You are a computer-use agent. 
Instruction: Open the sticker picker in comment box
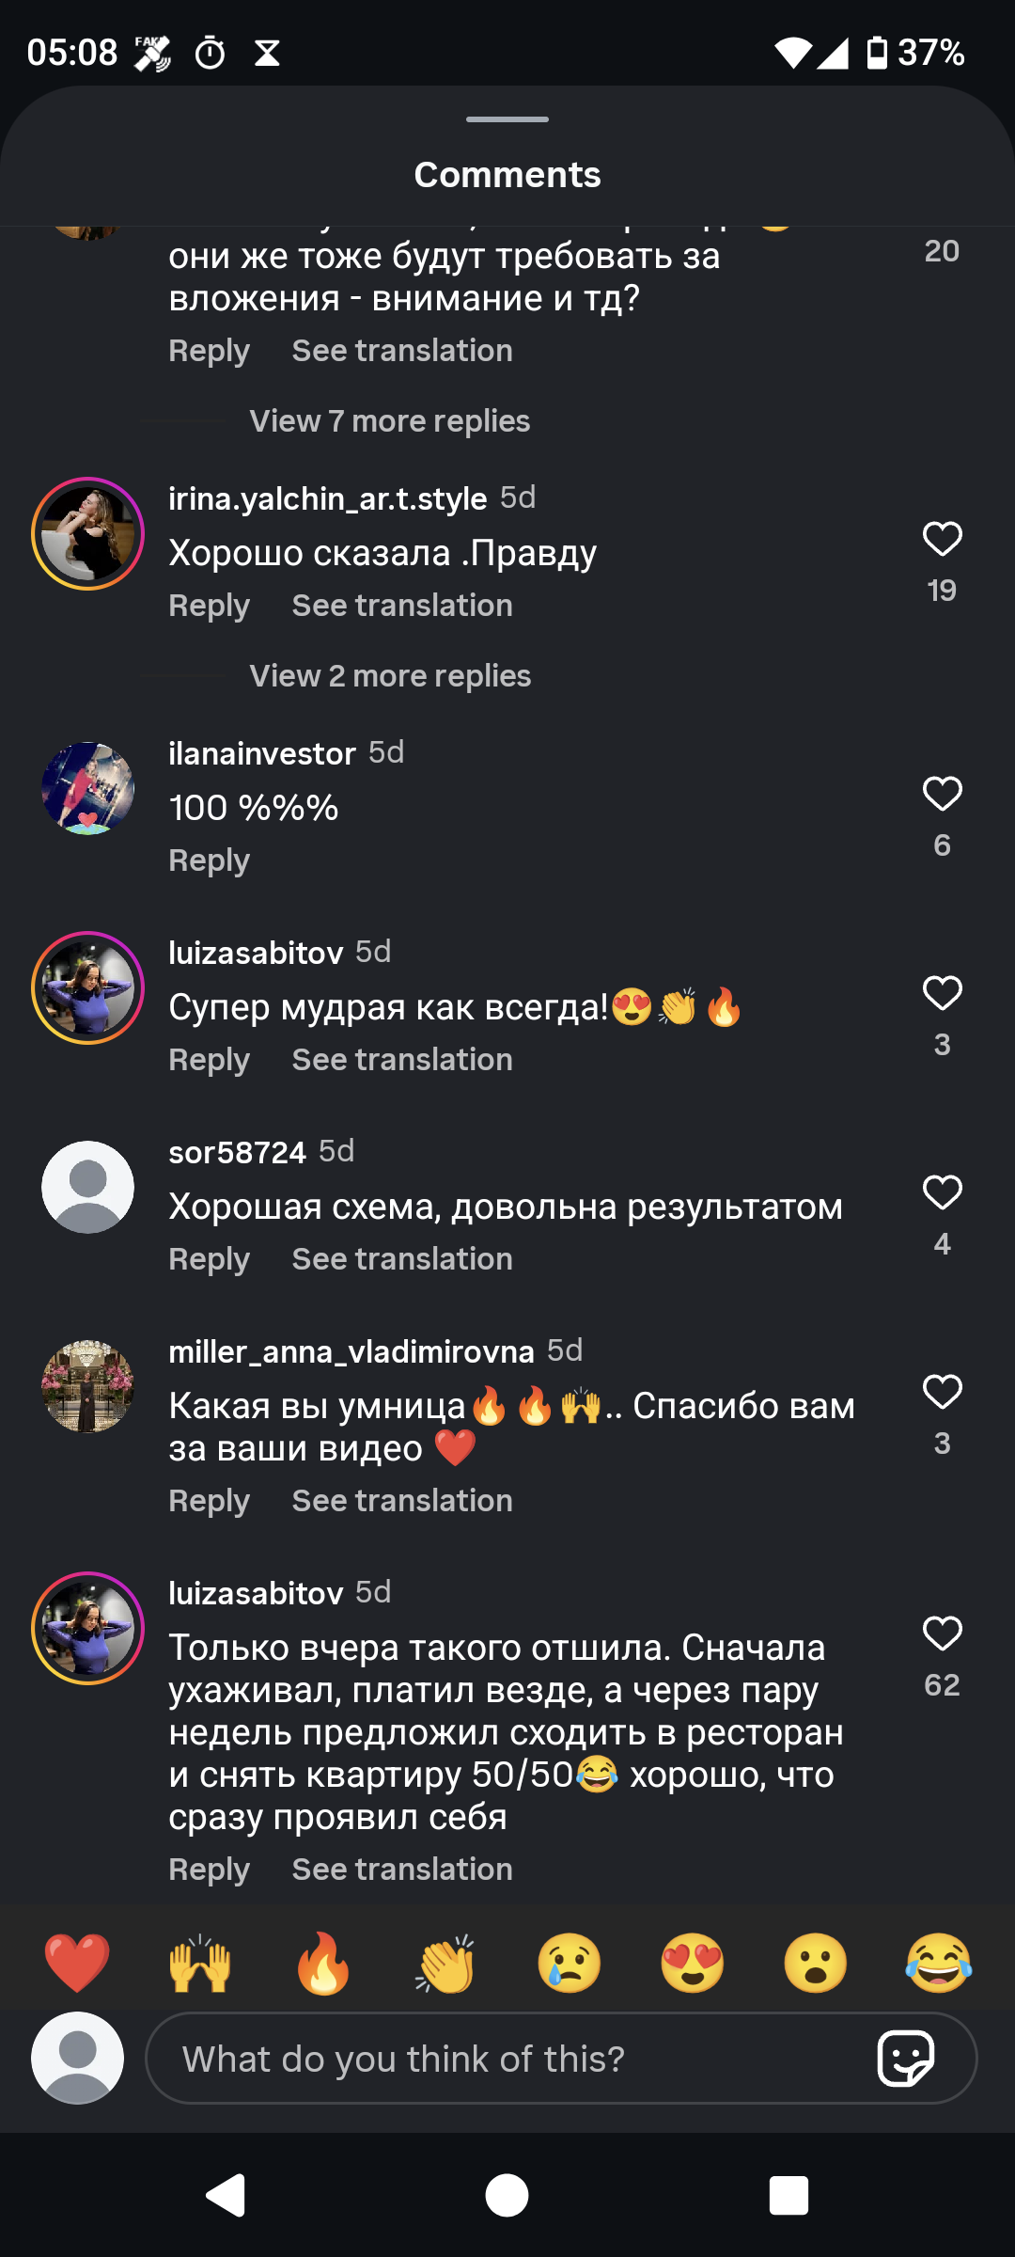click(x=905, y=2059)
